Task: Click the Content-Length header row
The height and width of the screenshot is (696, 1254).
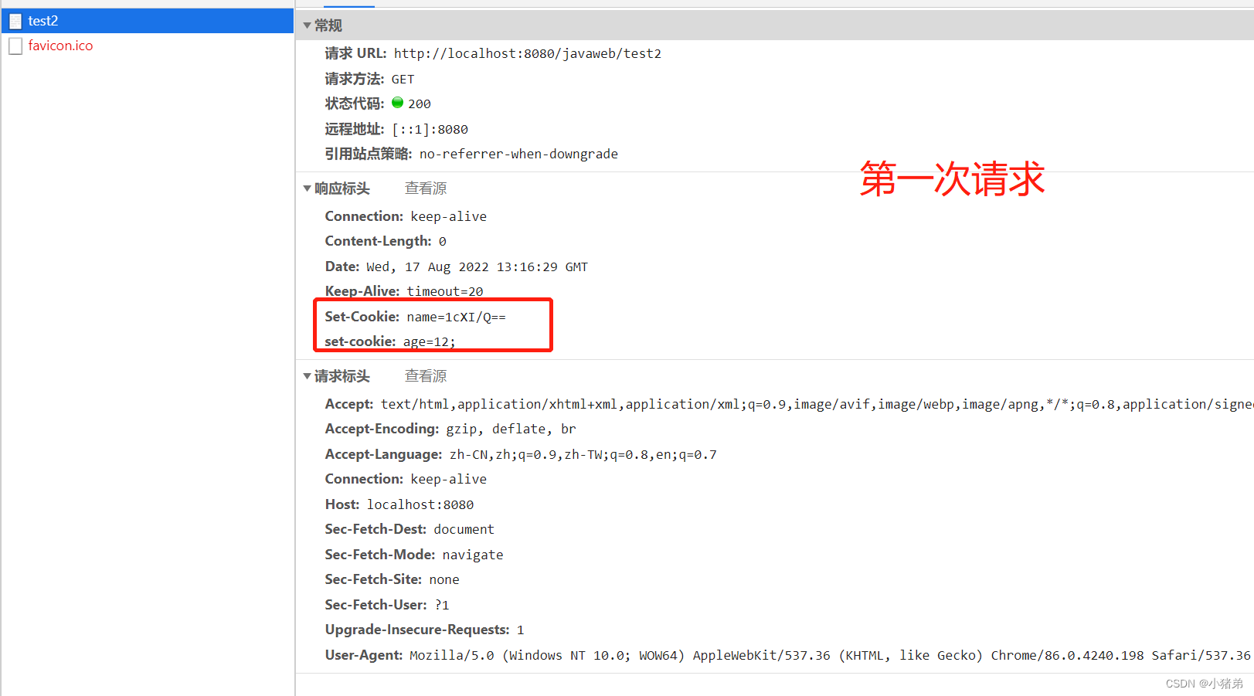Action: pyautogui.click(x=386, y=241)
